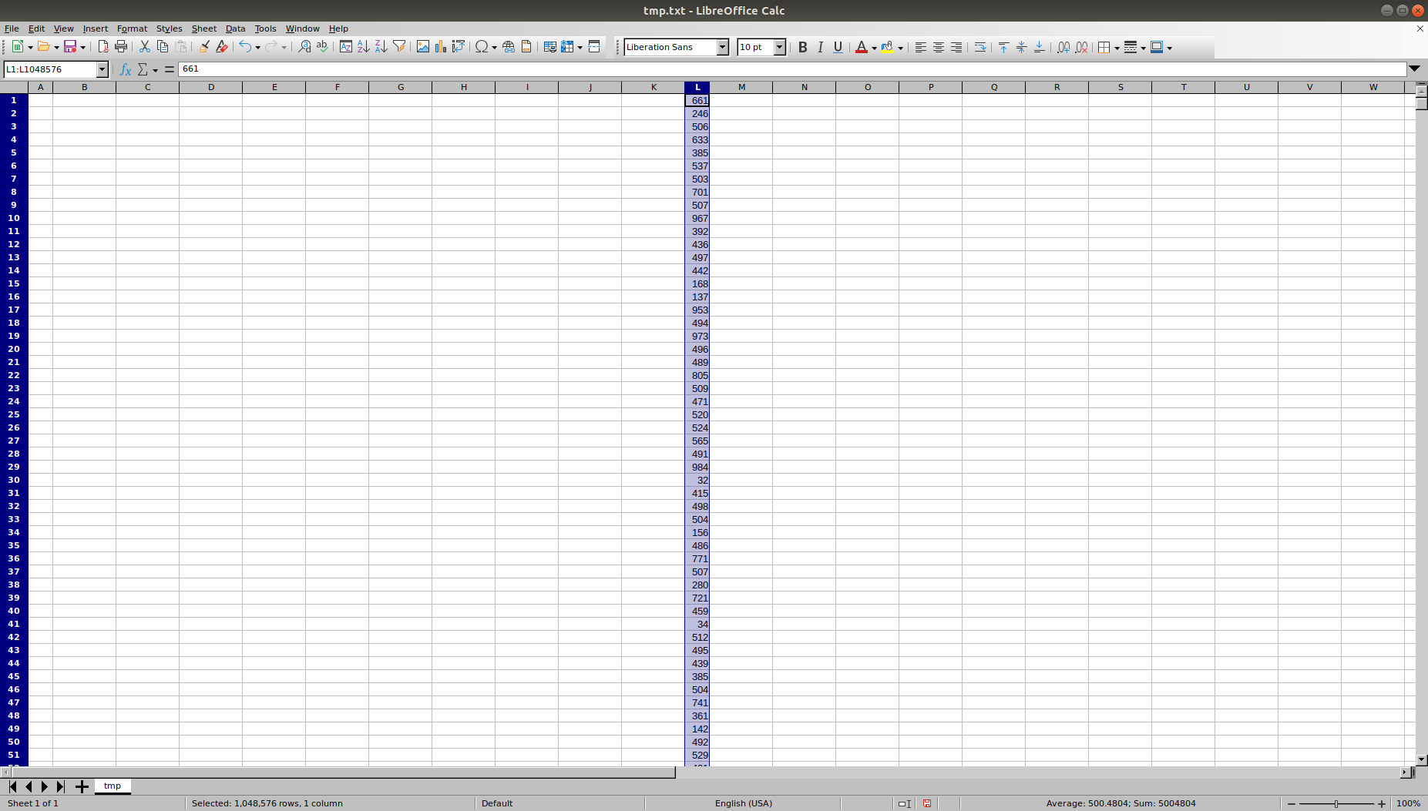Open the Tools menu

[x=265, y=28]
